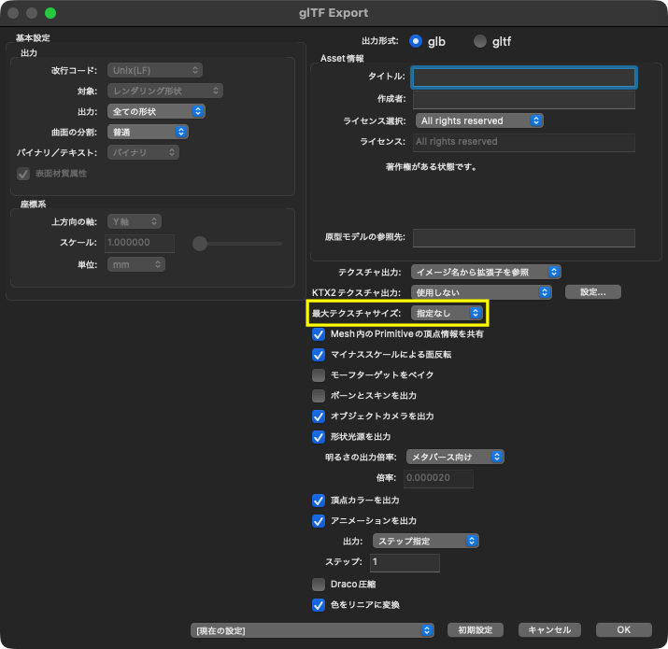The image size is (668, 649).
Task: Click the 設定... button next to KTX2
Action: 592,292
